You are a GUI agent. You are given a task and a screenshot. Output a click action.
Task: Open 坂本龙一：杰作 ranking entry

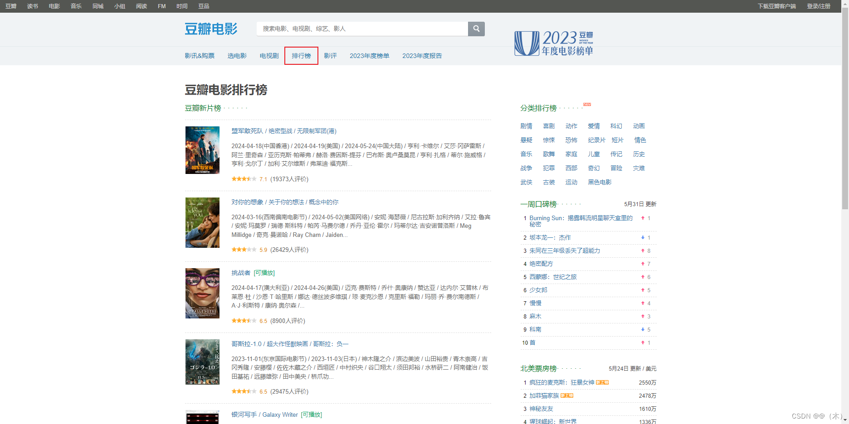(550, 237)
